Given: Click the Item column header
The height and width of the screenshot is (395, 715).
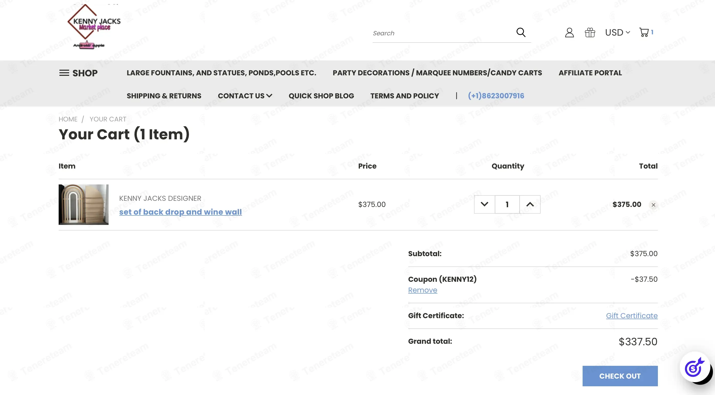Looking at the screenshot, I should click(67, 166).
